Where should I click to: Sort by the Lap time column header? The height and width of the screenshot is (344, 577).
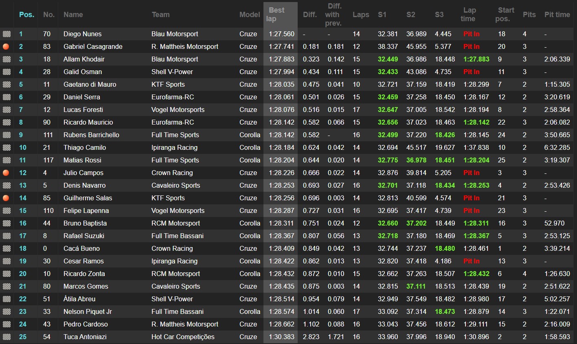469,14
